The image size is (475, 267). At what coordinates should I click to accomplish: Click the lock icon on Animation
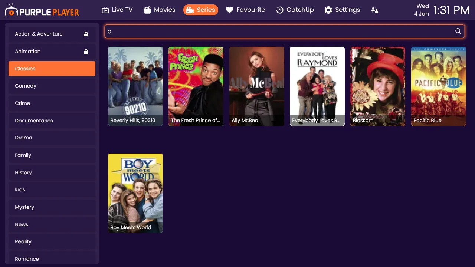click(86, 52)
